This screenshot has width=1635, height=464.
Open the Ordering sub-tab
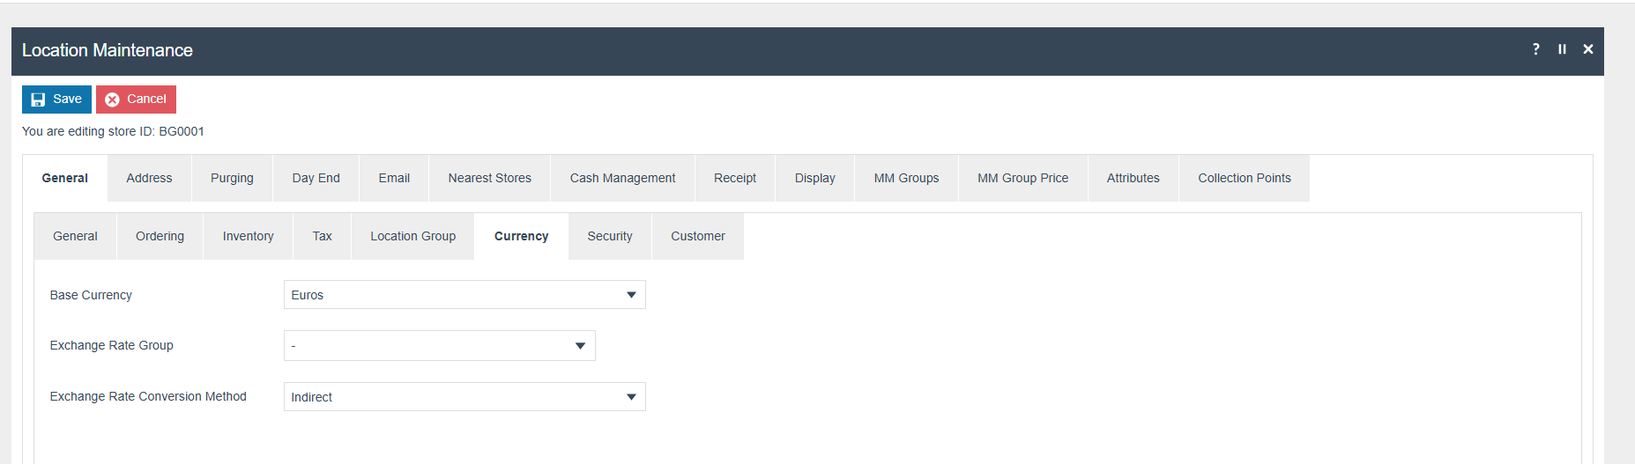click(x=160, y=236)
